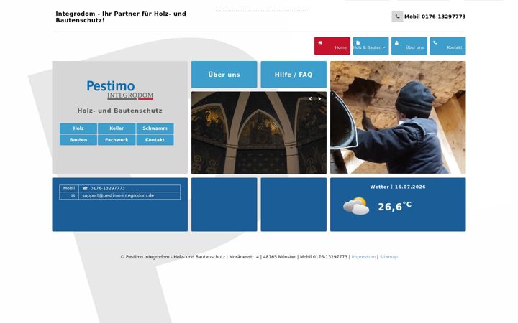This screenshot has height=323, width=518.
Task: Click the support@pestimo-integrodom.de email address
Action: click(118, 195)
